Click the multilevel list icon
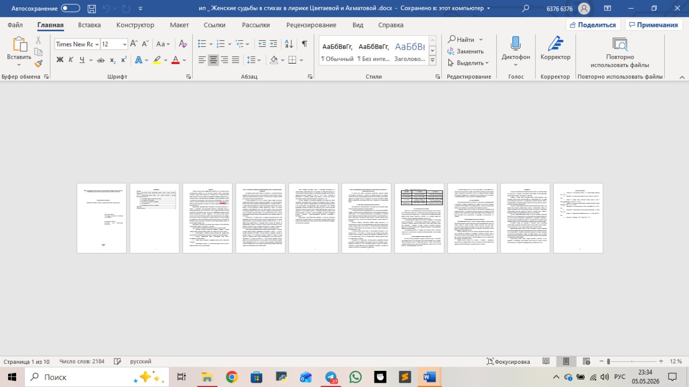Screen dimensions: 689x387 [x=238, y=44]
